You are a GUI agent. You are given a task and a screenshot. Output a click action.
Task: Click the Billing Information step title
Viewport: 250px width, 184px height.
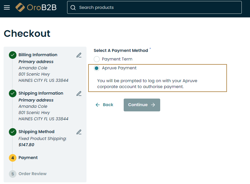point(38,55)
